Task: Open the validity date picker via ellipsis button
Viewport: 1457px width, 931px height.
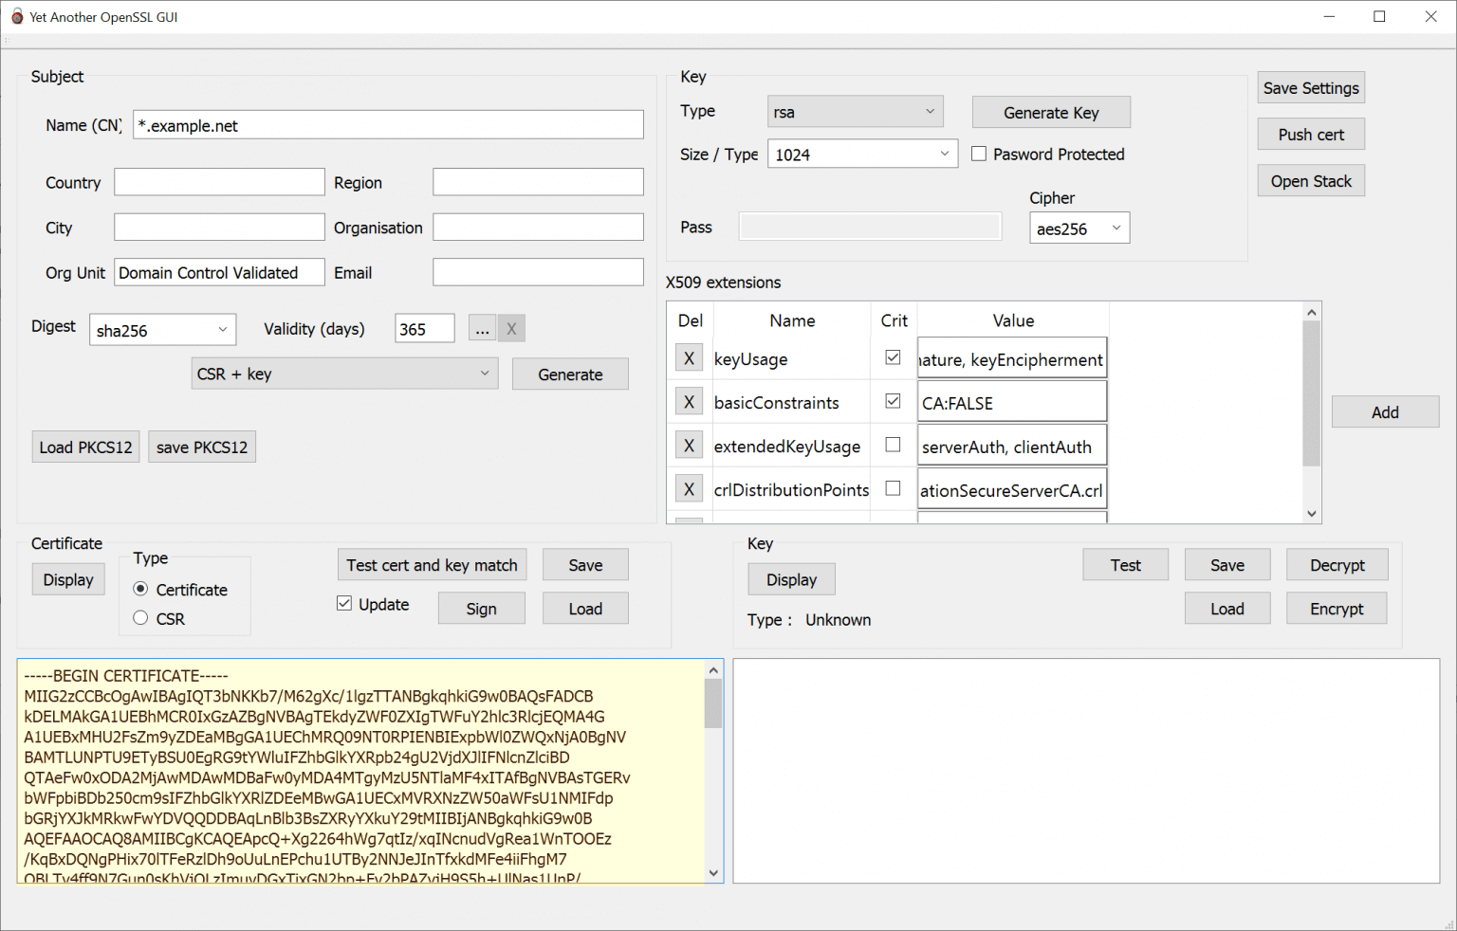Action: [x=482, y=328]
